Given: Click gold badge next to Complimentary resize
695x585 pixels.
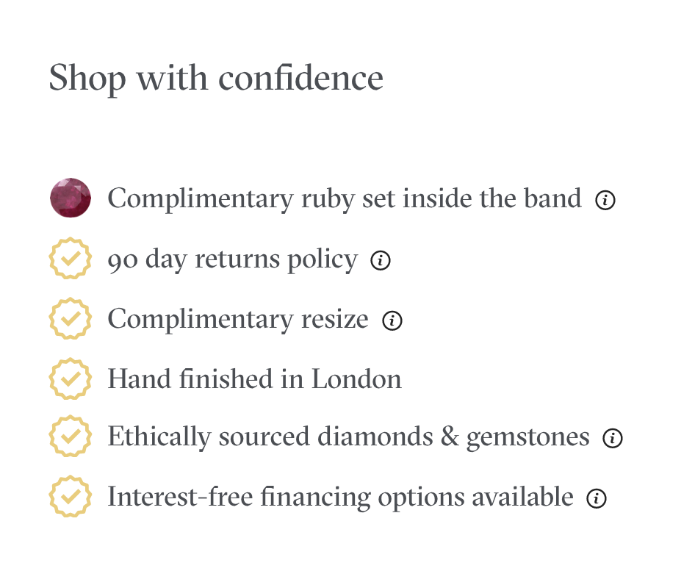Looking at the screenshot, I should click(x=71, y=318).
